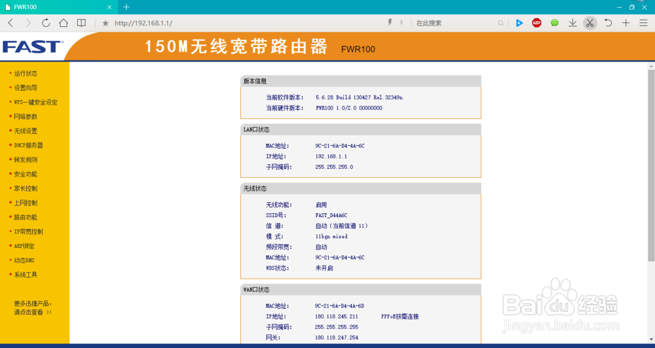Reload the router page
This screenshot has width=655, height=348.
[x=46, y=23]
